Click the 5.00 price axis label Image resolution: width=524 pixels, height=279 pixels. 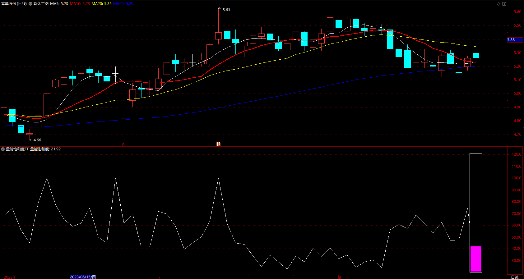pos(517,94)
